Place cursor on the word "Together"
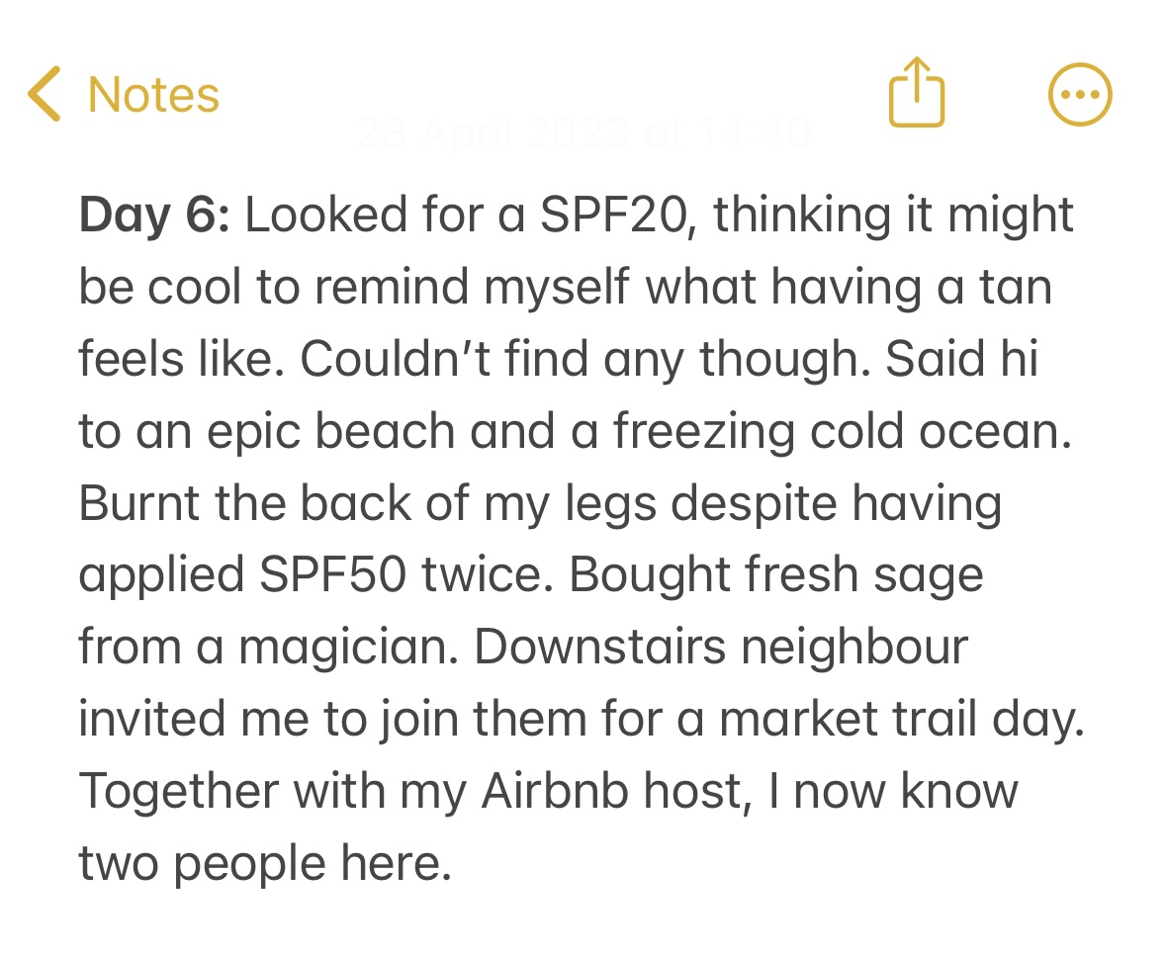The image size is (1166, 956). pyautogui.click(x=164, y=791)
